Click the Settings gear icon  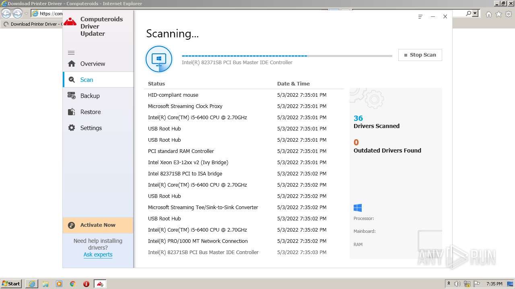click(x=72, y=128)
